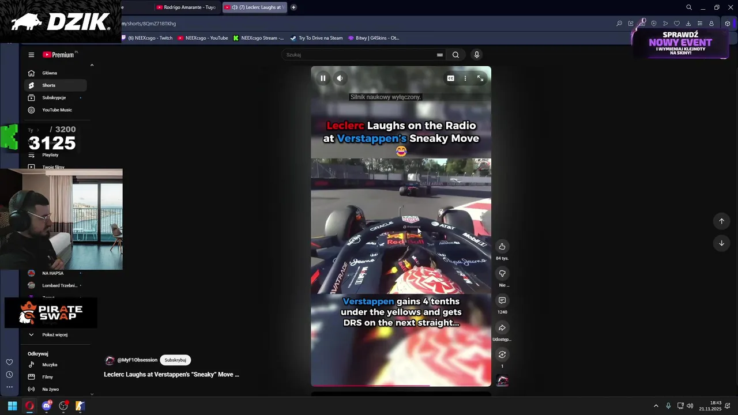Expand Pokaż więcej in subscriptions
Image resolution: width=738 pixels, height=415 pixels.
point(55,335)
